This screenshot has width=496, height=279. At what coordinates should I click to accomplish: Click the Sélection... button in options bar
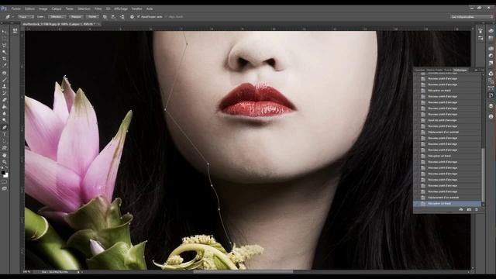pos(57,17)
